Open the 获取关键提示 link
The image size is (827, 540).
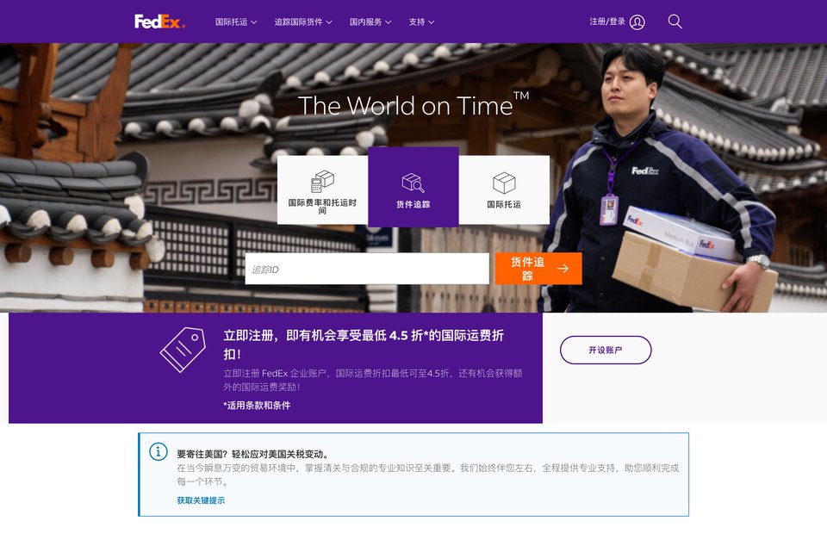coord(201,500)
